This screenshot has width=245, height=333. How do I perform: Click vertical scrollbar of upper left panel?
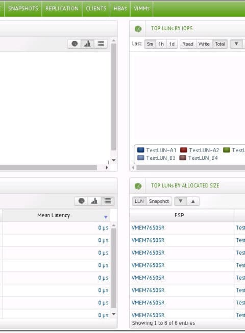(x=114, y=97)
